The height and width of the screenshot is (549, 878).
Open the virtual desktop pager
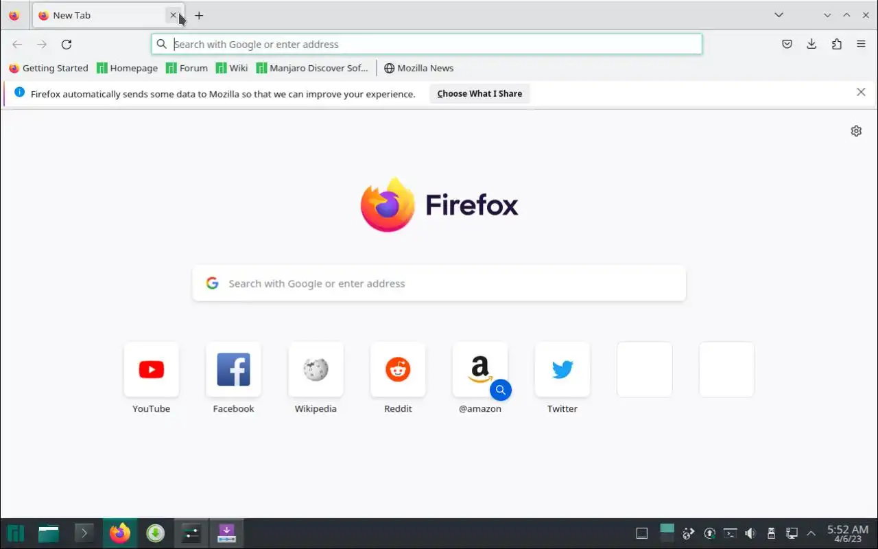pyautogui.click(x=667, y=533)
